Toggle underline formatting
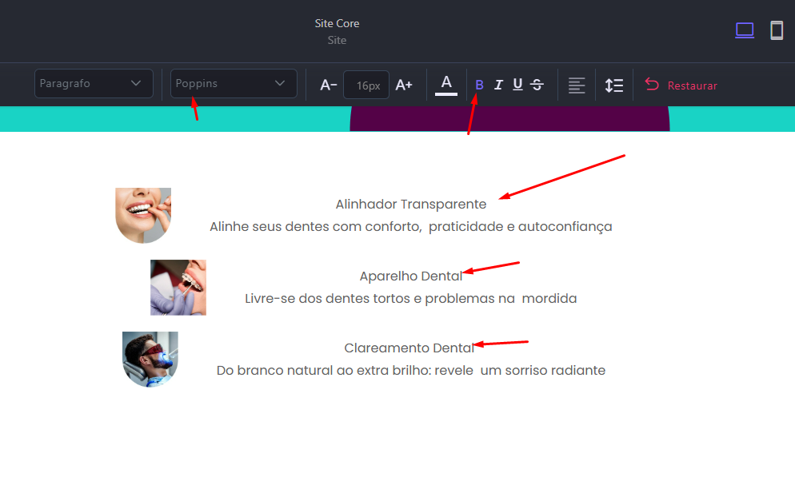 (517, 85)
